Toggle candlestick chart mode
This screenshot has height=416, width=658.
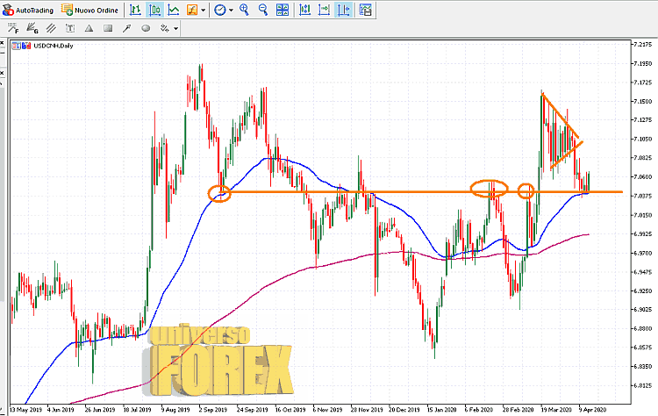click(154, 11)
